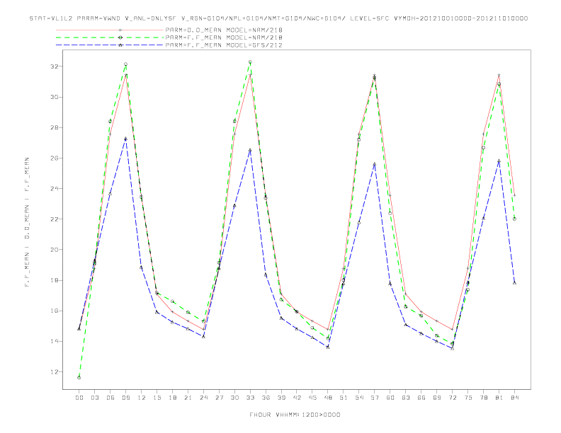This screenshot has height=433, width=561.
Task: Click y-axis tick label 16
Action: [x=55, y=311]
